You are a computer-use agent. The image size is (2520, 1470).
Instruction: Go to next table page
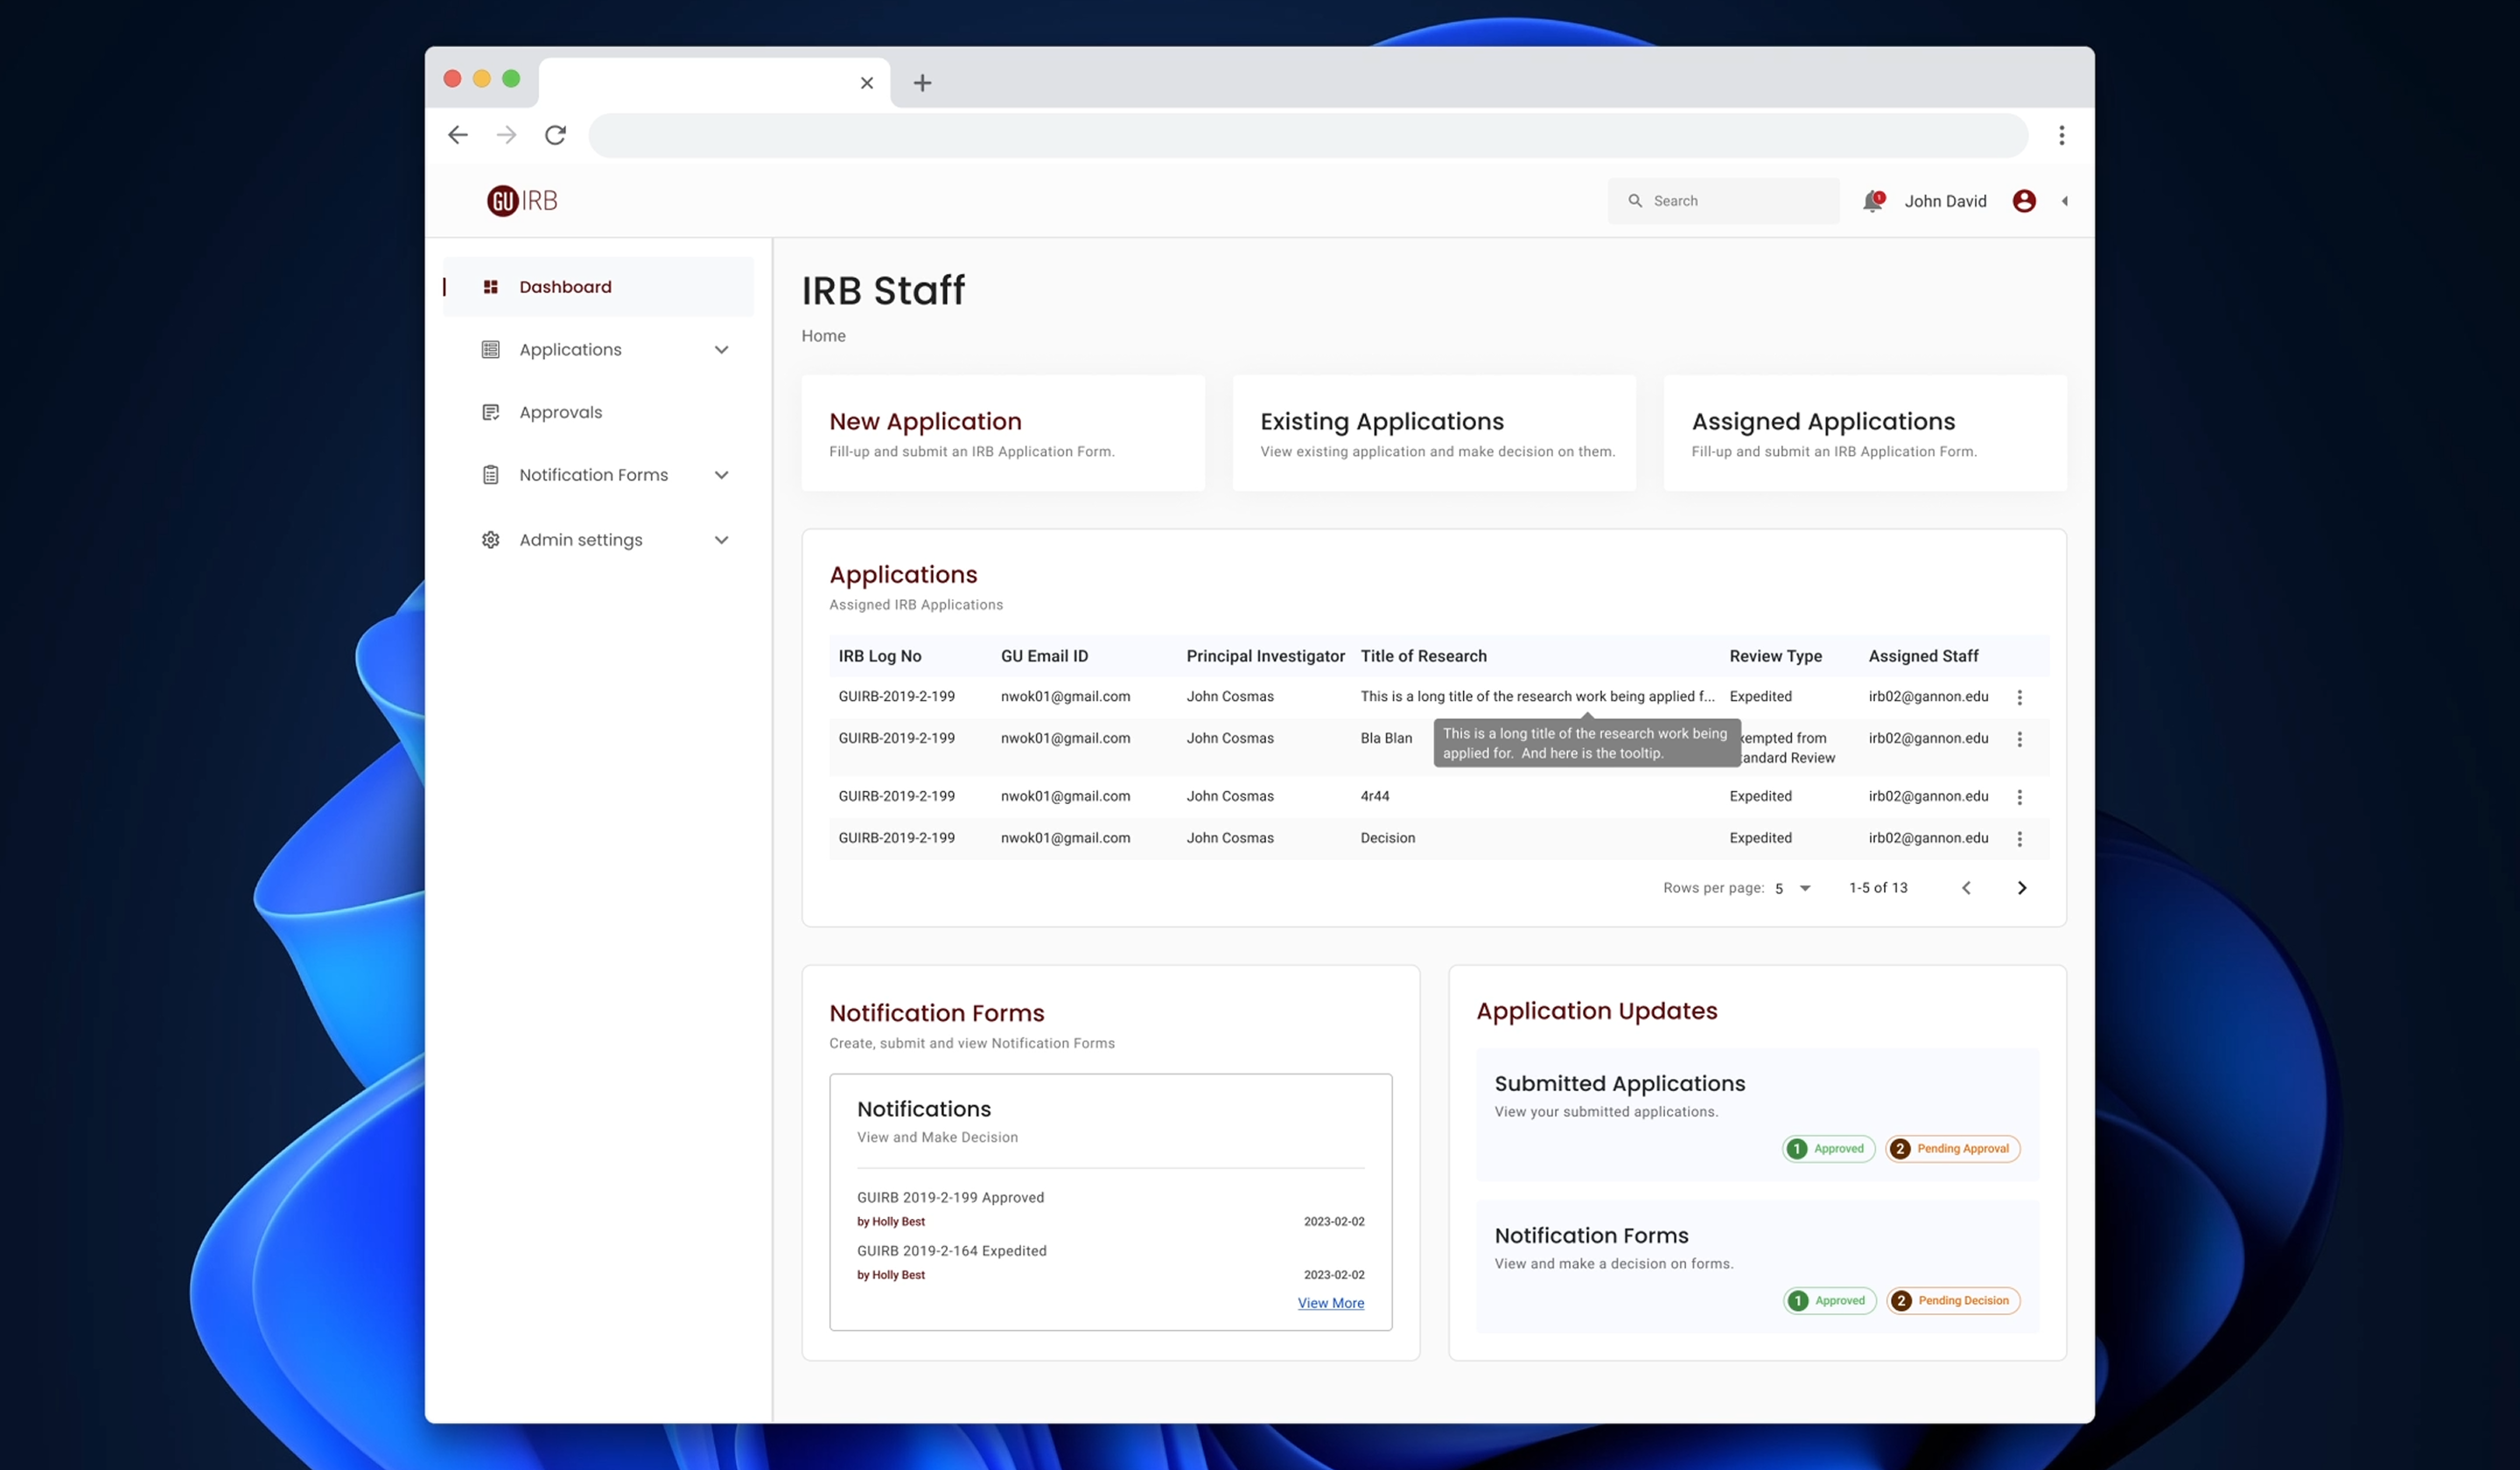(x=2022, y=888)
